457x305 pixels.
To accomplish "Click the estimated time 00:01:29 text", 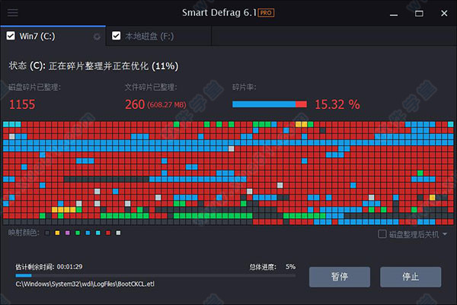I will click(49, 267).
